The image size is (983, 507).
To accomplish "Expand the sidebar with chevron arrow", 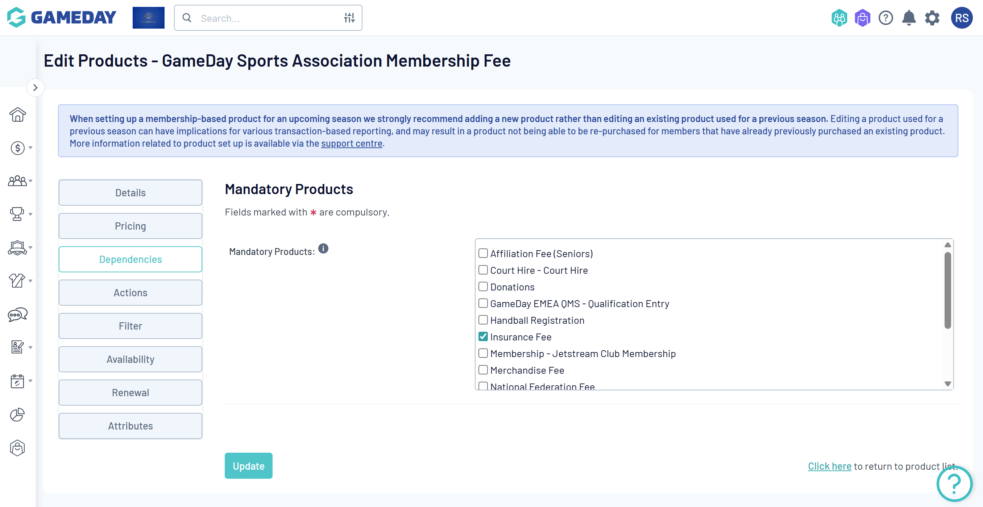I will (x=36, y=88).
